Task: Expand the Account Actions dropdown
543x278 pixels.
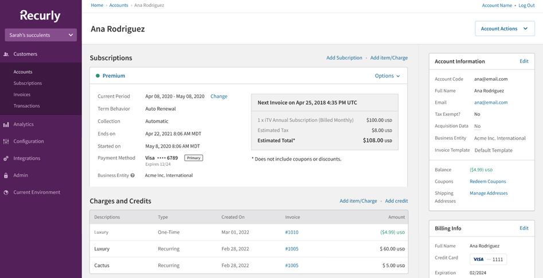Action: pyautogui.click(x=504, y=29)
